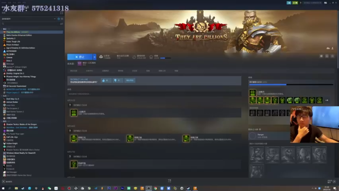Open the Chrome icon on the taskbar

155,188
